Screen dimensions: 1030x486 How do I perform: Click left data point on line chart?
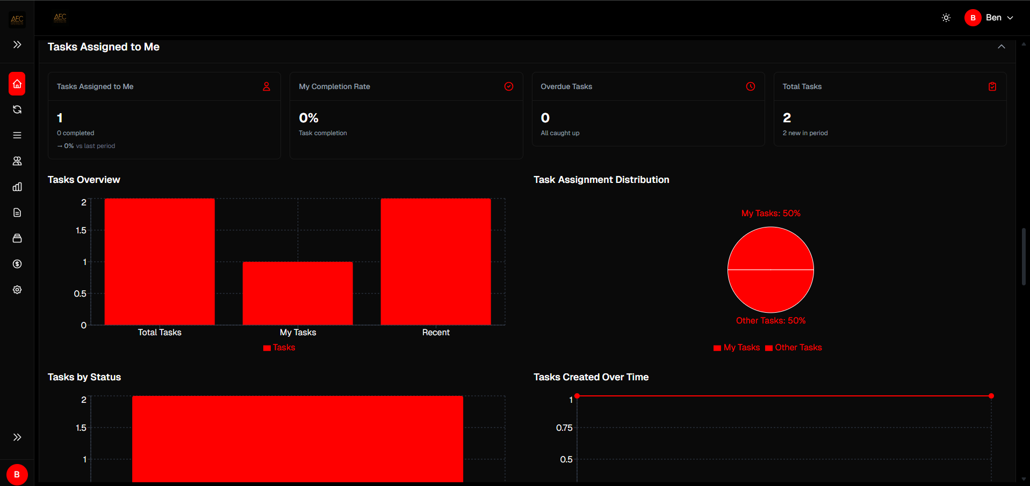coord(577,396)
